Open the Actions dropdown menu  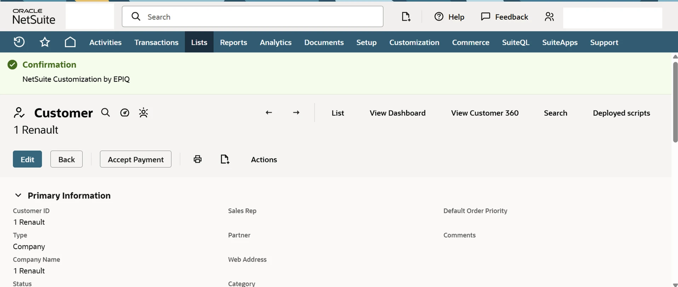(264, 160)
